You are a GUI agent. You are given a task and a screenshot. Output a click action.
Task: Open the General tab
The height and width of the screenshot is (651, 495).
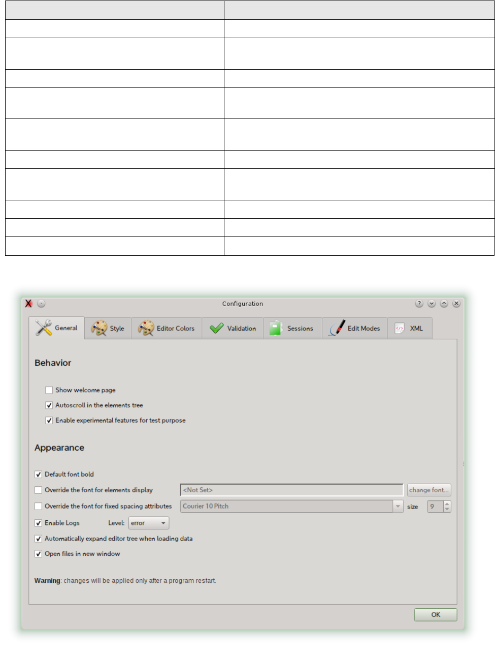[56, 328]
